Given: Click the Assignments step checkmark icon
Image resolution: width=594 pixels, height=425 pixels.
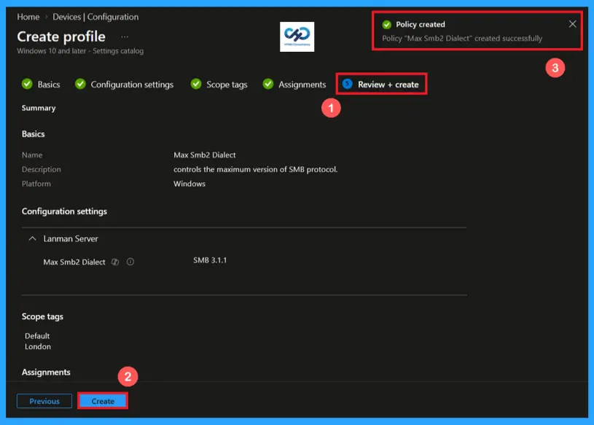Looking at the screenshot, I should [267, 84].
